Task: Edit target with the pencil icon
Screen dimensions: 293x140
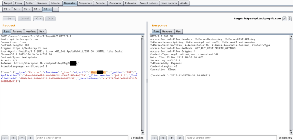Action: point(285,18)
